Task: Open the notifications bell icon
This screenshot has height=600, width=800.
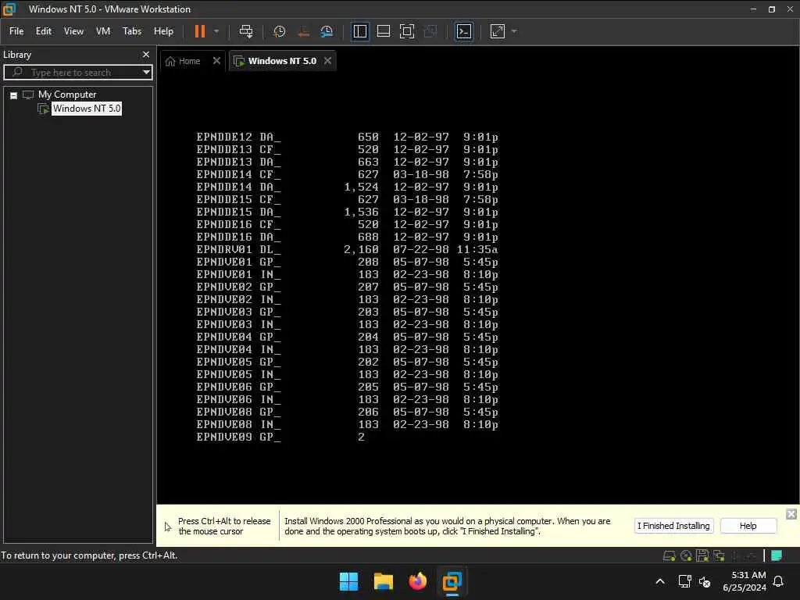Action: [778, 581]
